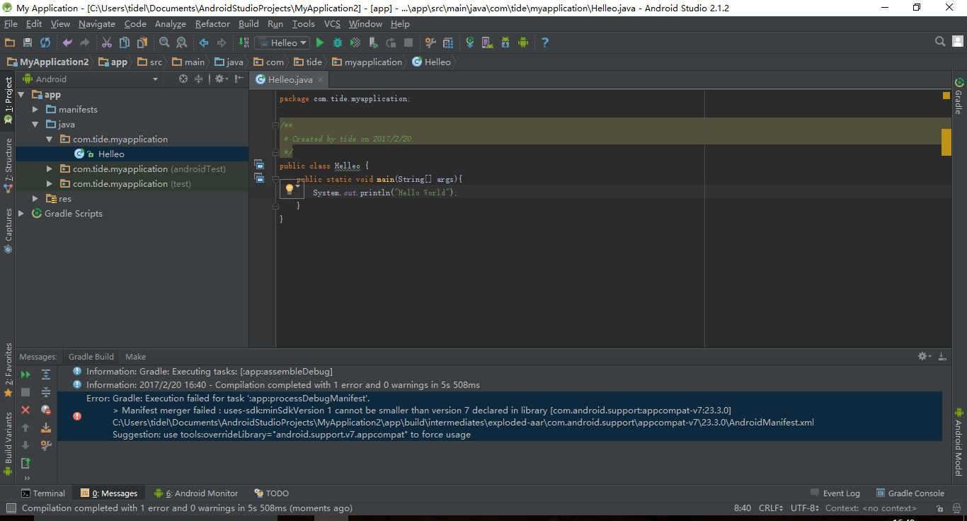Collapse the java folder node
Viewport: 967px width, 521px height.
(35, 124)
